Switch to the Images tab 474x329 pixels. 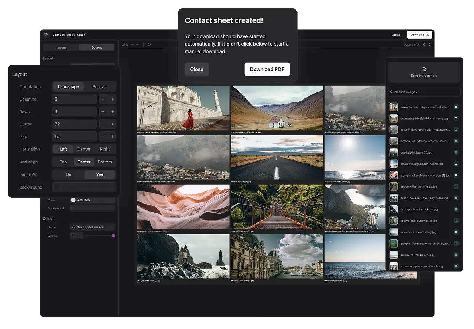click(x=61, y=47)
